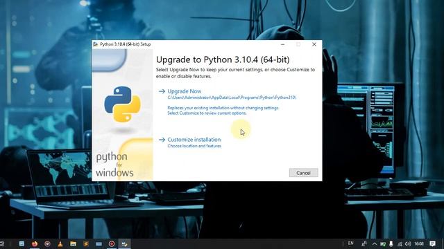Open the People tray icon
The height and width of the screenshot is (249, 444).
(x=364, y=243)
